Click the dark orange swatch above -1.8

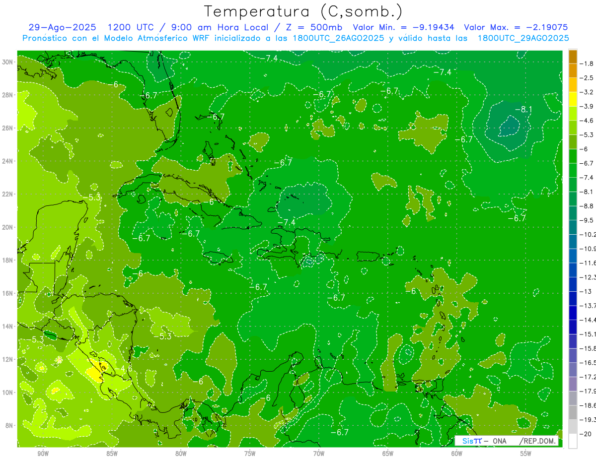coord(573,57)
